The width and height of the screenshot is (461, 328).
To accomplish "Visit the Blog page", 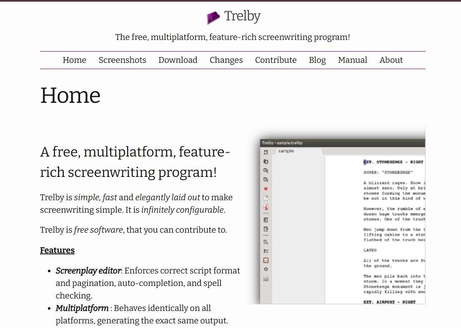I will point(317,60).
